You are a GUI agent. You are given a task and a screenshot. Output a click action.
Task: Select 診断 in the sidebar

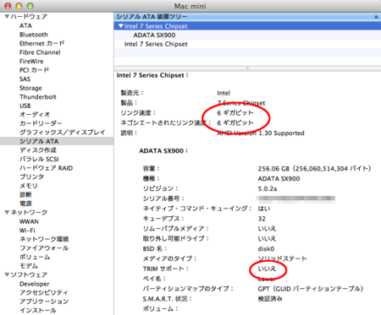coord(25,194)
